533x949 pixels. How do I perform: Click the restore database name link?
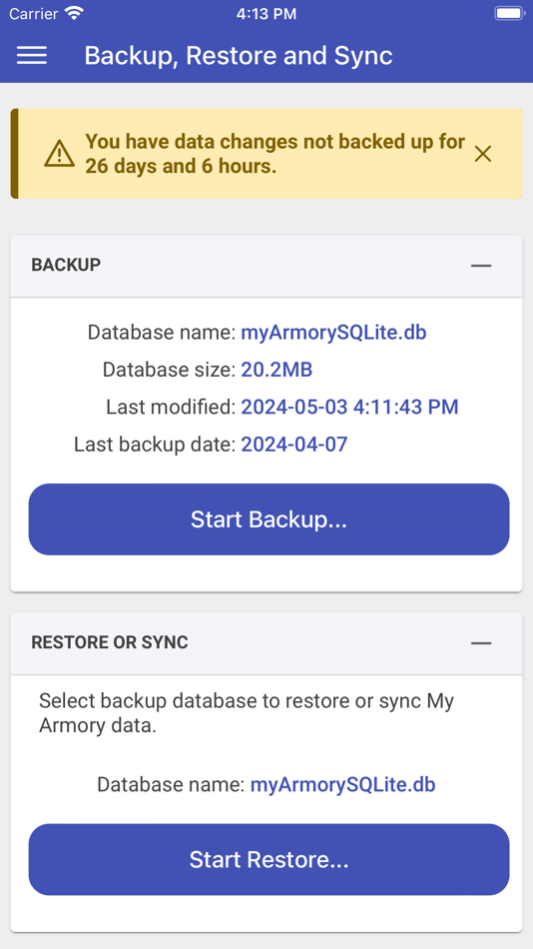[342, 785]
